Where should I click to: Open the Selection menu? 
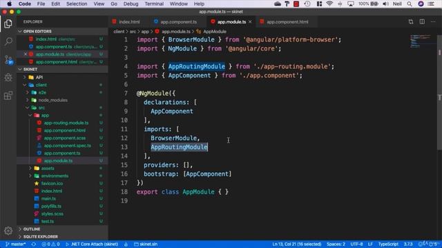tap(77, 3)
